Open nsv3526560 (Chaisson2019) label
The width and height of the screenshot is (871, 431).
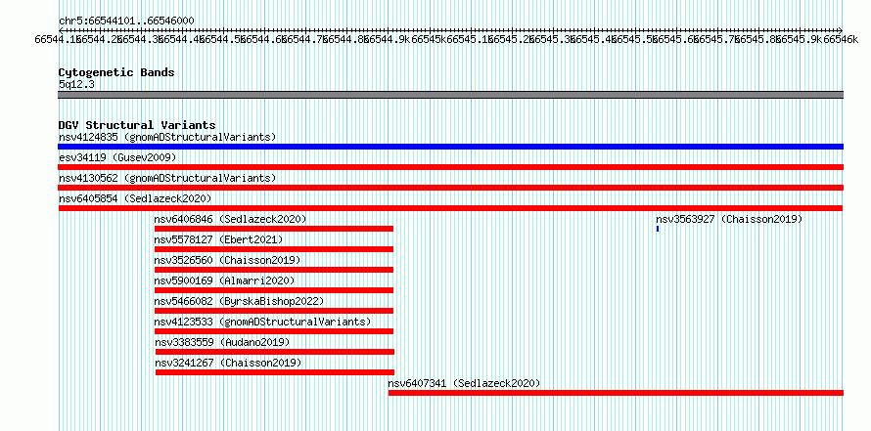click(x=227, y=260)
